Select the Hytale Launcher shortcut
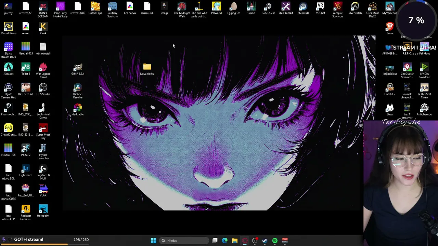438x246 pixels. coord(43,152)
